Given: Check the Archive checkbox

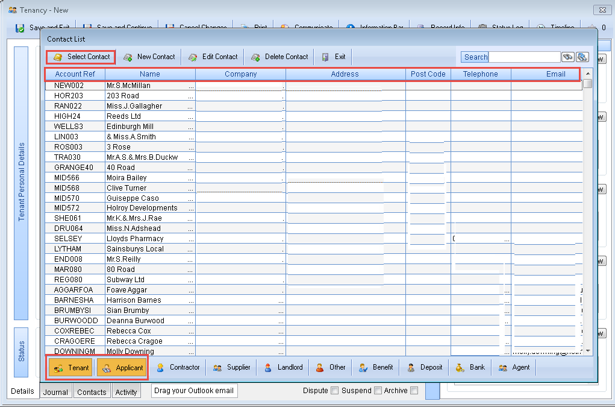Looking at the screenshot, I should pyautogui.click(x=414, y=391).
